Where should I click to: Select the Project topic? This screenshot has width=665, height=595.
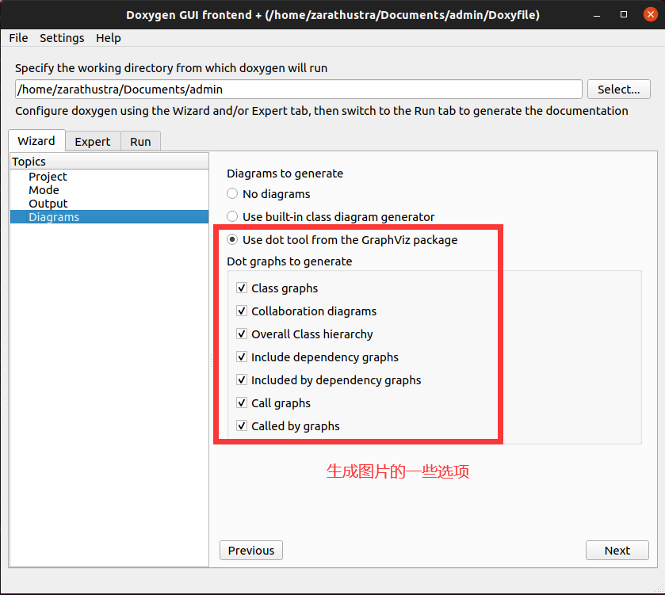(109, 177)
